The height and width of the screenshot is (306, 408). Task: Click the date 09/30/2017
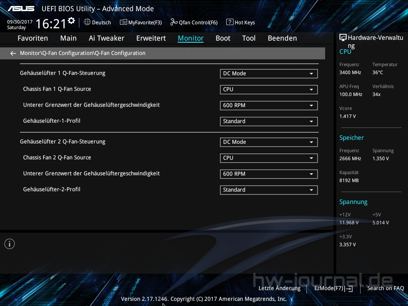20,22
